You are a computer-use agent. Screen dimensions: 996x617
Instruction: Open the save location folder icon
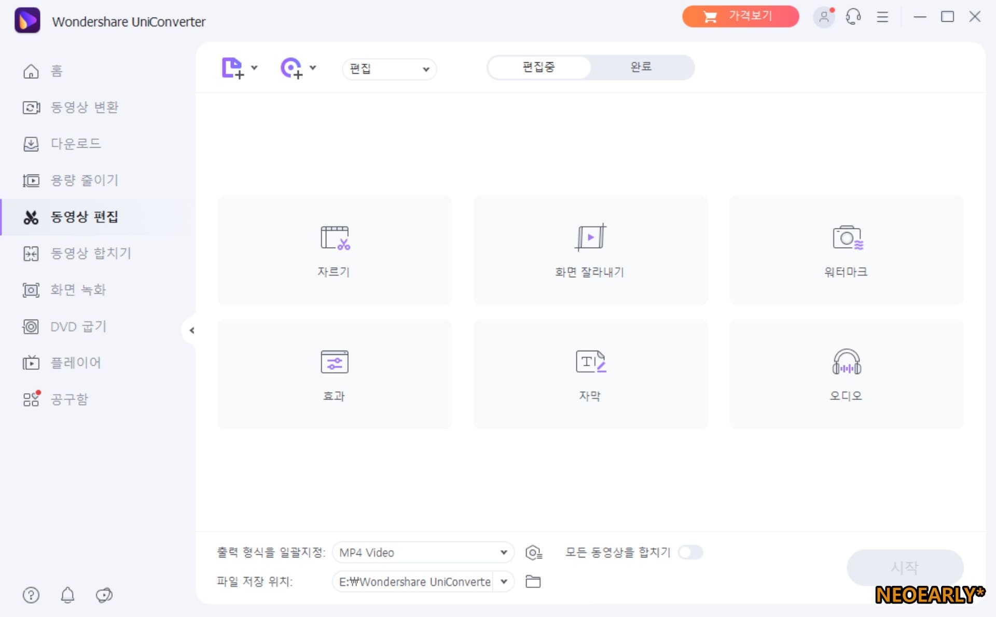(x=533, y=582)
